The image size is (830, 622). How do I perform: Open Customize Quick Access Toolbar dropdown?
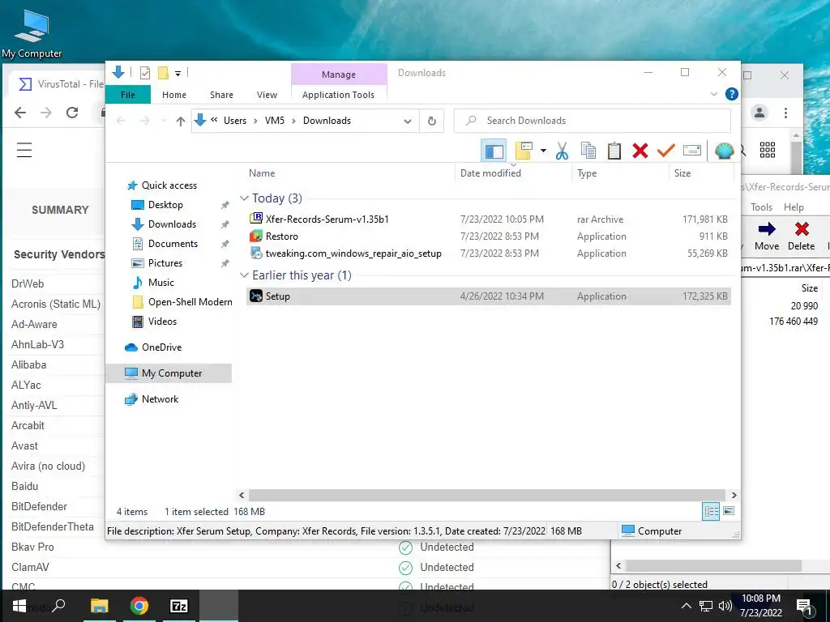(178, 74)
